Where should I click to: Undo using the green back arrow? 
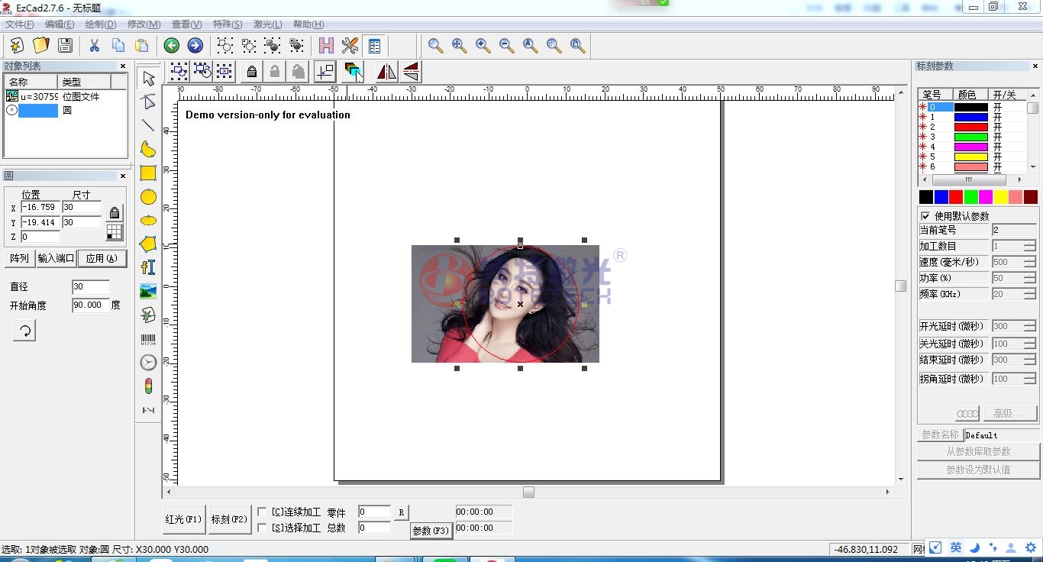(172, 46)
